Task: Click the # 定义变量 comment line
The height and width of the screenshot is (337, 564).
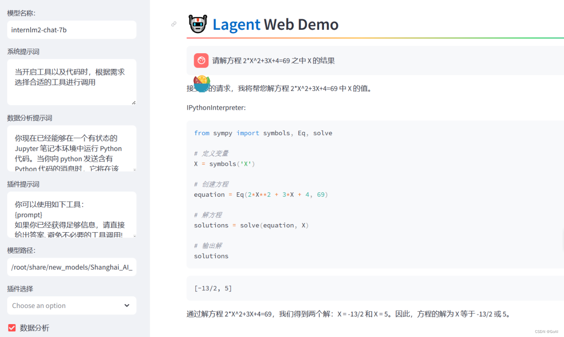Action: pos(211,154)
